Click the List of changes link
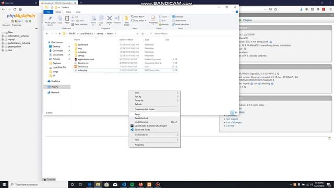The height and width of the screenshot is (188, 334). pos(234,122)
